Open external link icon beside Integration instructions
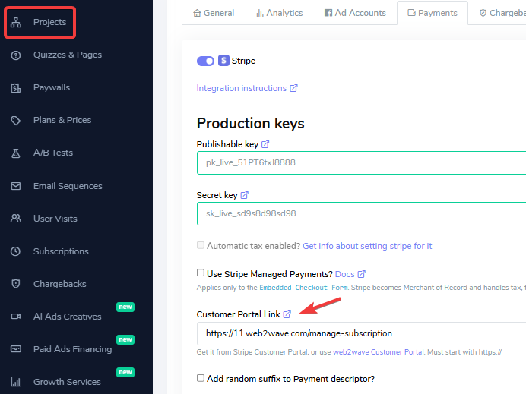526x394 pixels. point(293,88)
